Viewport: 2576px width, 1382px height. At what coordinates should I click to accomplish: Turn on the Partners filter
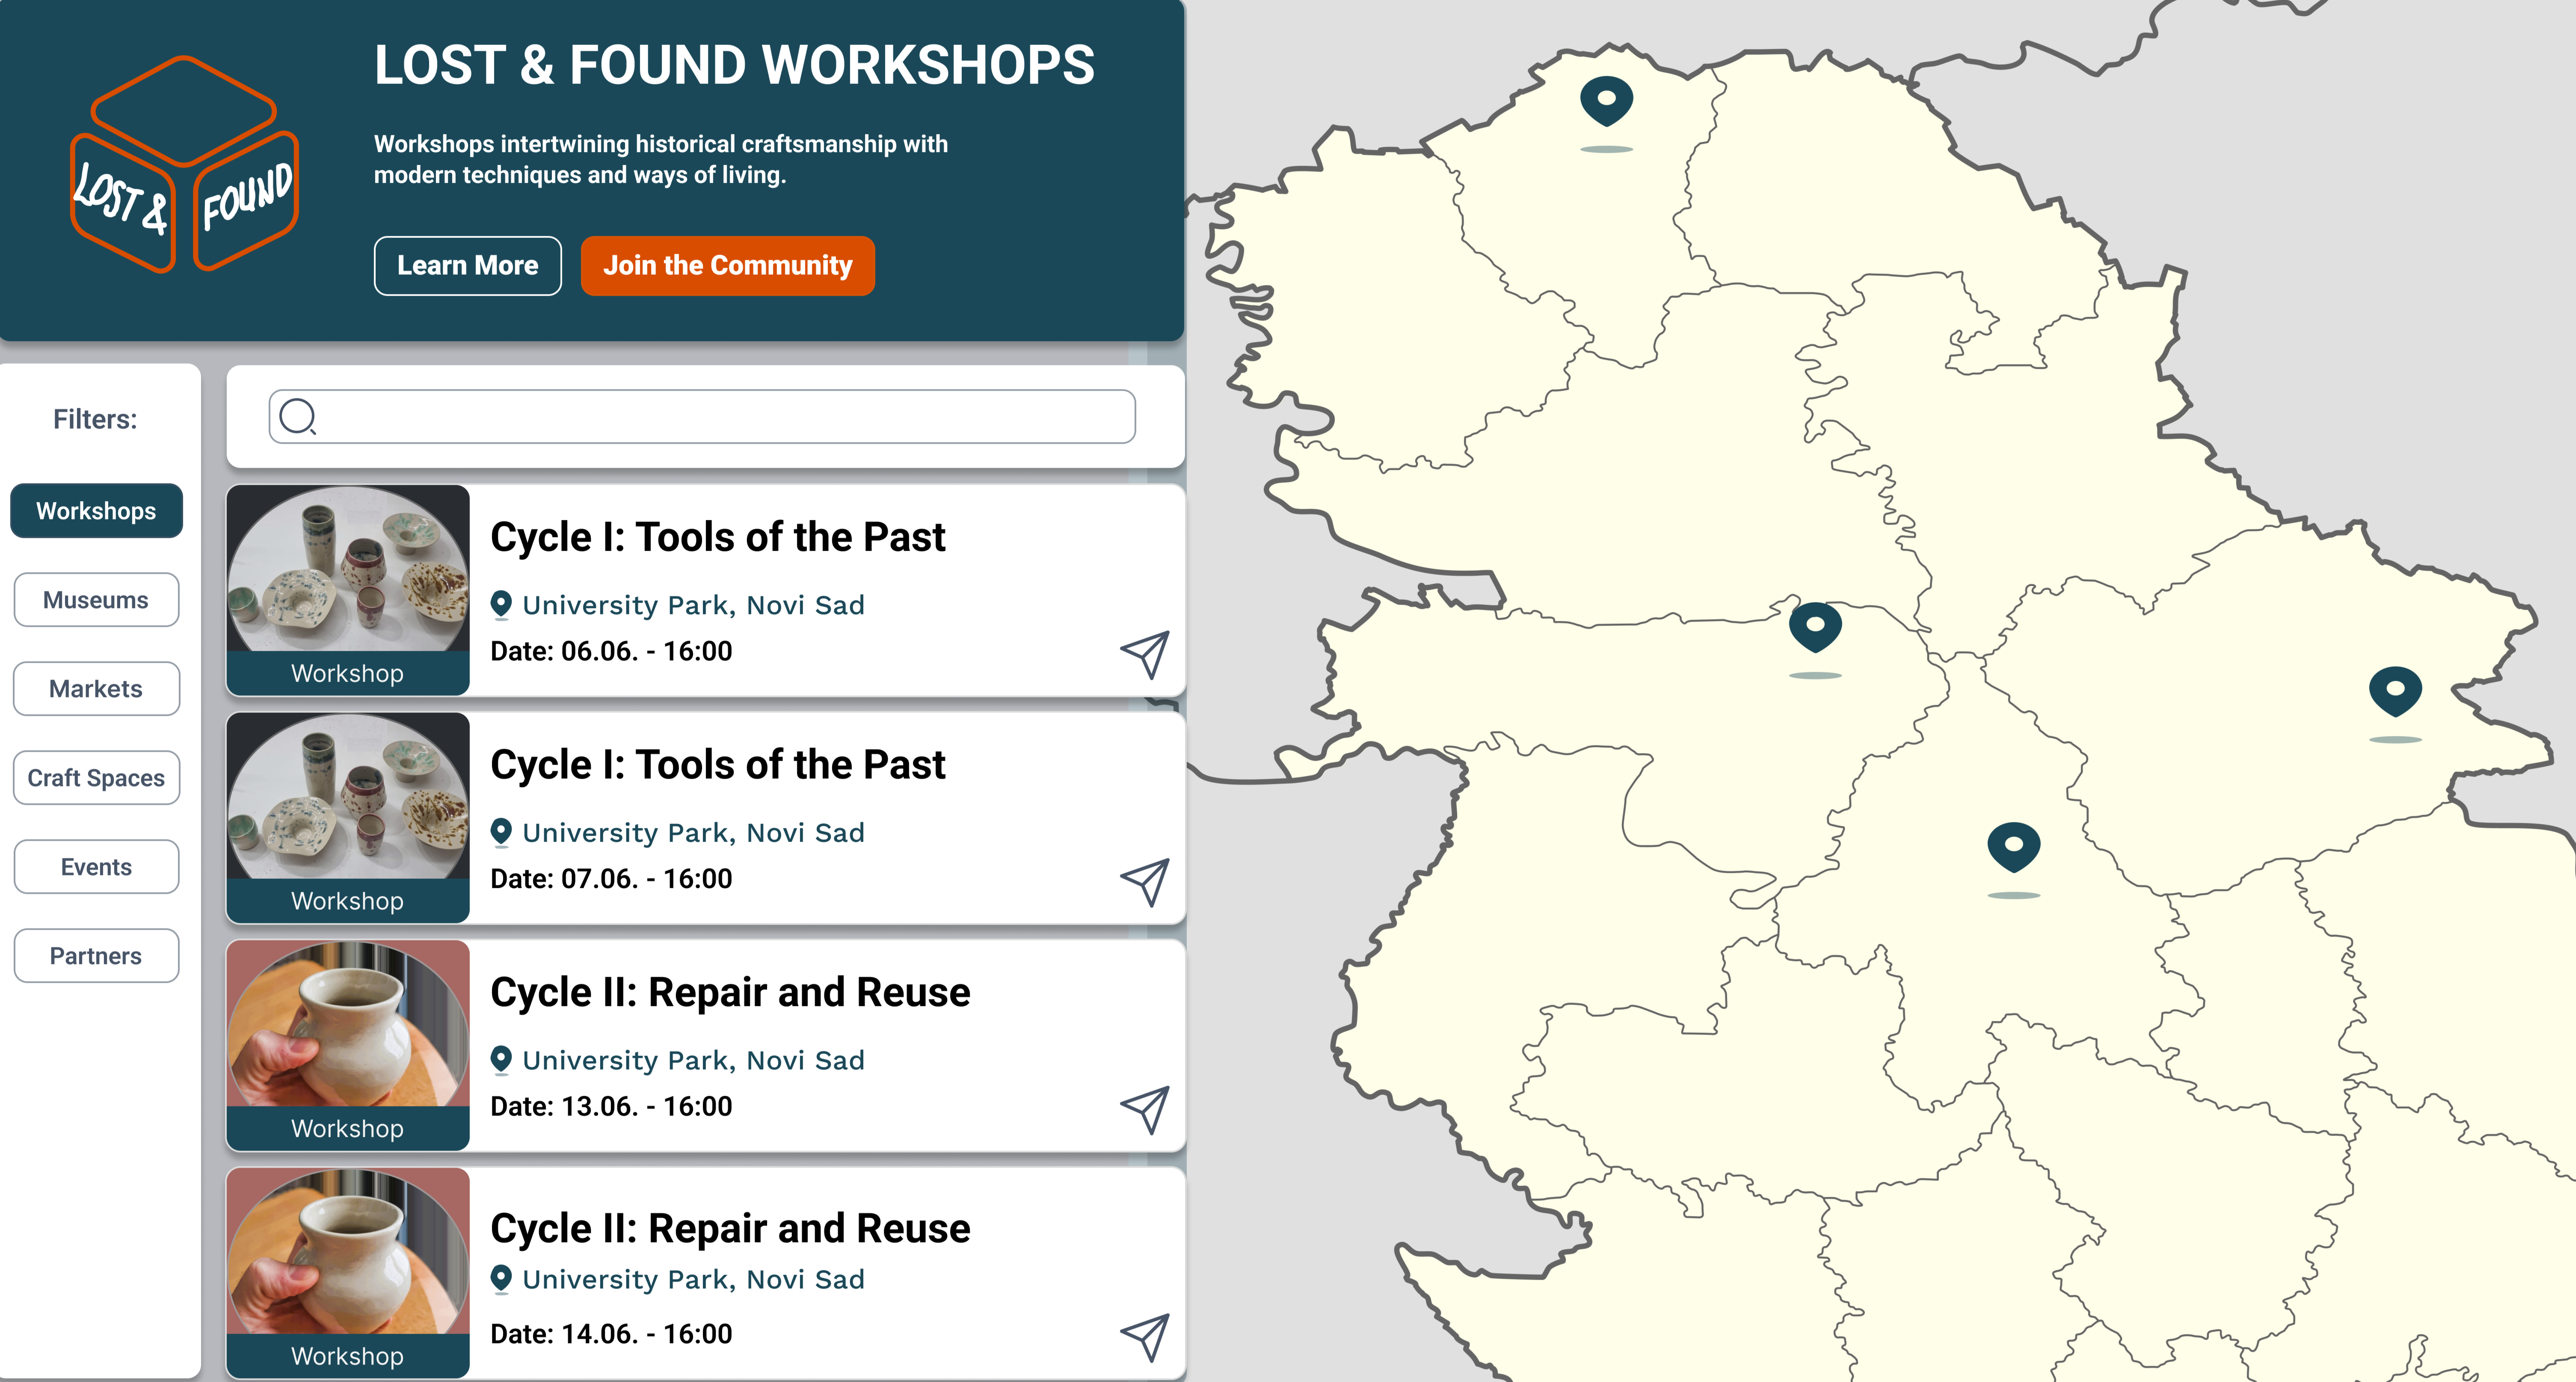tap(96, 956)
